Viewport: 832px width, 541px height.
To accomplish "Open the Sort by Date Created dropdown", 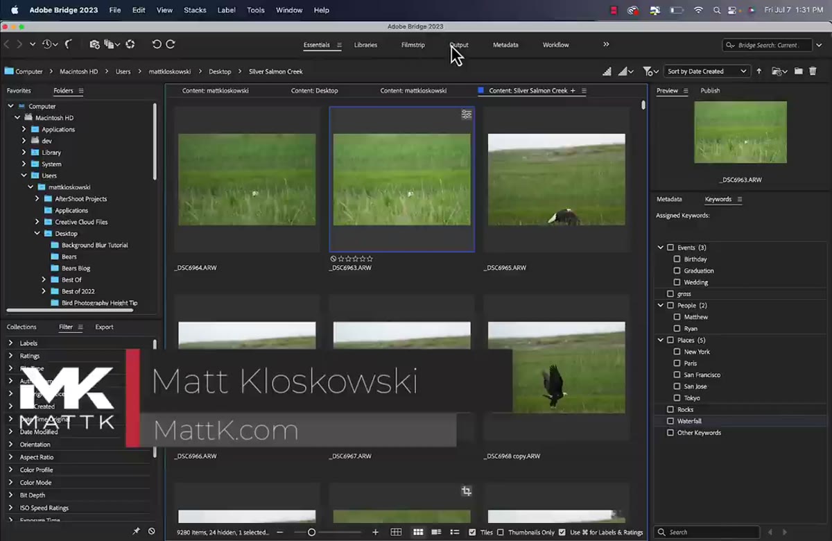I will coord(707,71).
